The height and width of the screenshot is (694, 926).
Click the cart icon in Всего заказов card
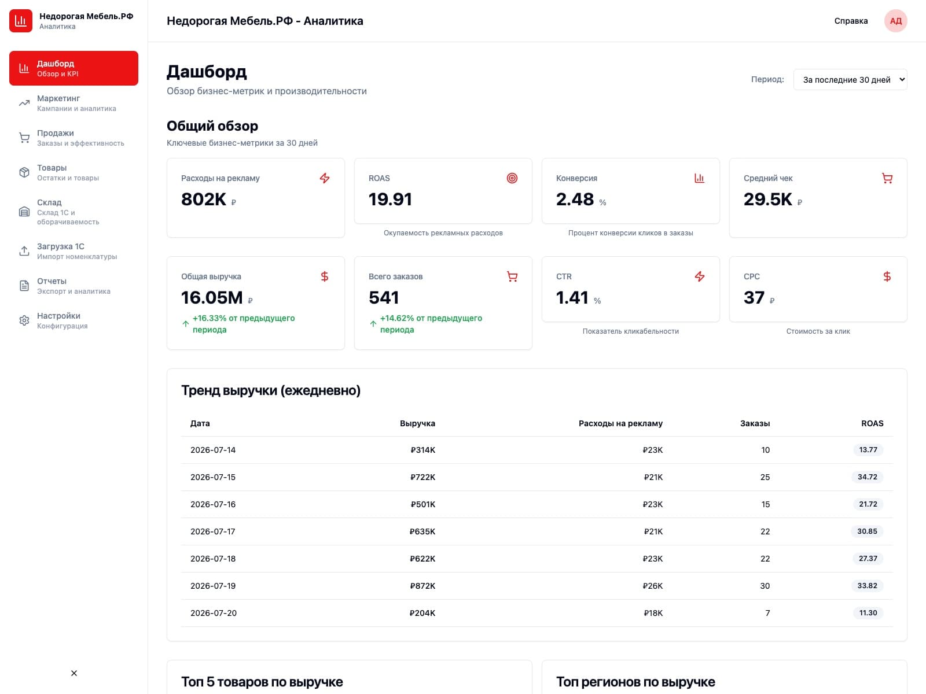tap(512, 276)
